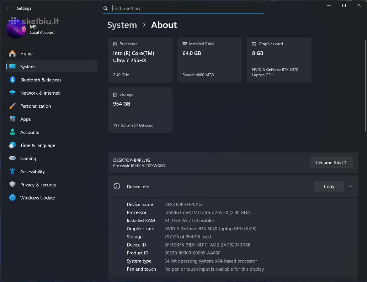The height and width of the screenshot is (282, 367).
Task: Select Personalization in the sidebar
Action: click(52, 106)
